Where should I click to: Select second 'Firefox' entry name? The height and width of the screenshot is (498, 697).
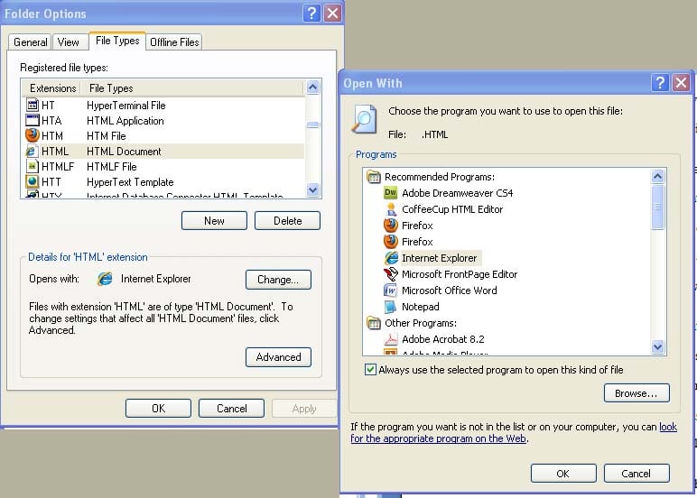pos(417,242)
